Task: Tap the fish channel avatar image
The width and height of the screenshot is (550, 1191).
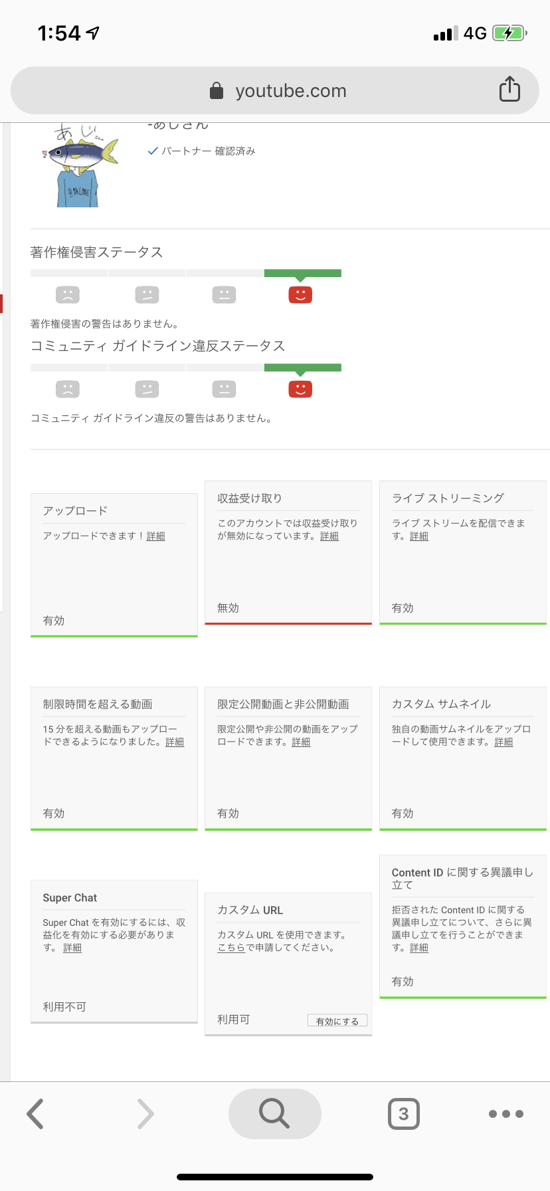Action: [x=78, y=166]
